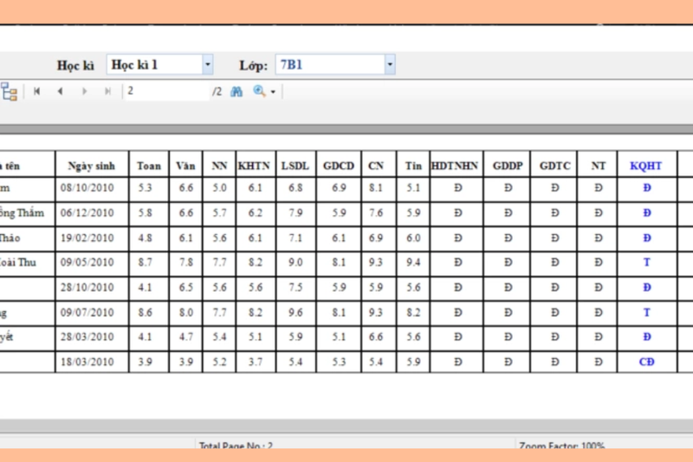
Task: Click the KHTN column header
Action: [254, 166]
